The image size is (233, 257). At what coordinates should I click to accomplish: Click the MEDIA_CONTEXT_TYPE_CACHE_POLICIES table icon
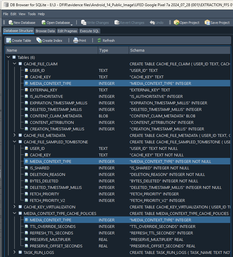(x=20, y=213)
